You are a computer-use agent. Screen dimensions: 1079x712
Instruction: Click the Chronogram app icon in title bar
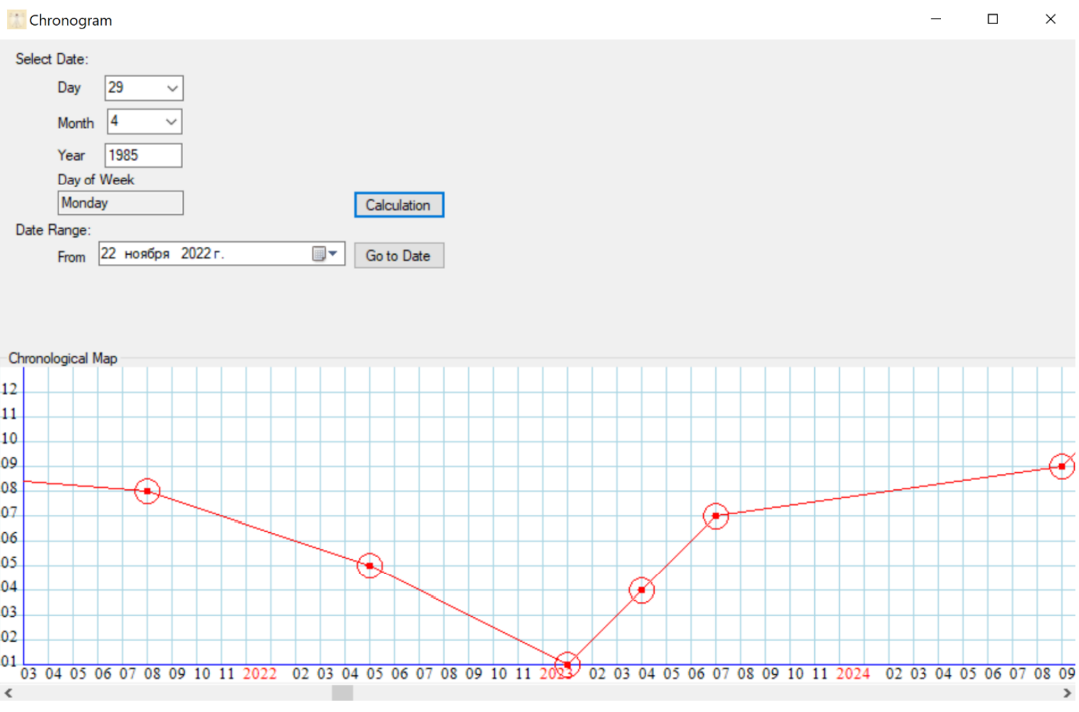click(x=16, y=20)
